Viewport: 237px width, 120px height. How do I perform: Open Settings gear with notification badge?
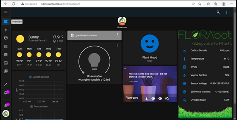pos(6,93)
